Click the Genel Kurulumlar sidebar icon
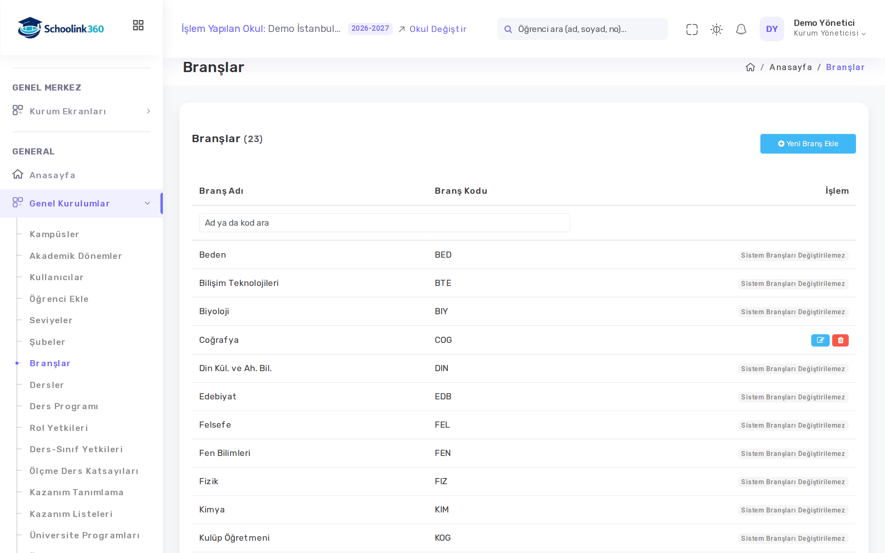Image resolution: width=885 pixels, height=553 pixels. 18,203
